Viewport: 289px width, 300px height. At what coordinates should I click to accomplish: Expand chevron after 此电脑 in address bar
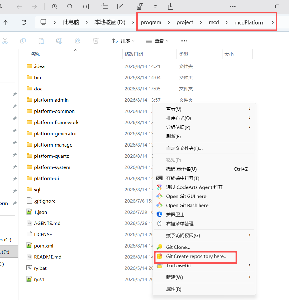[x=87, y=22]
